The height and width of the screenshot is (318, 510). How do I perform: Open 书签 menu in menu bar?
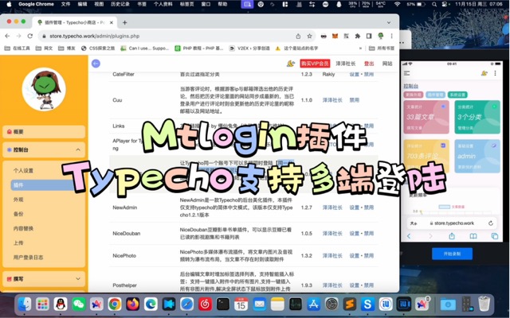click(x=142, y=4)
